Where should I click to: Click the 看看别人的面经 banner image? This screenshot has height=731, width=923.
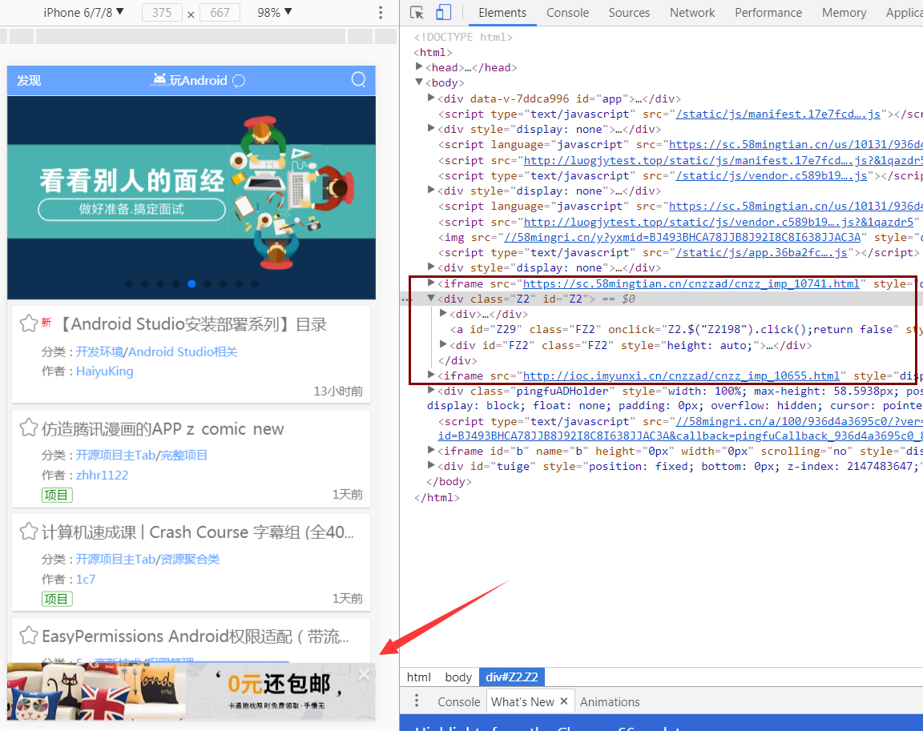point(191,197)
